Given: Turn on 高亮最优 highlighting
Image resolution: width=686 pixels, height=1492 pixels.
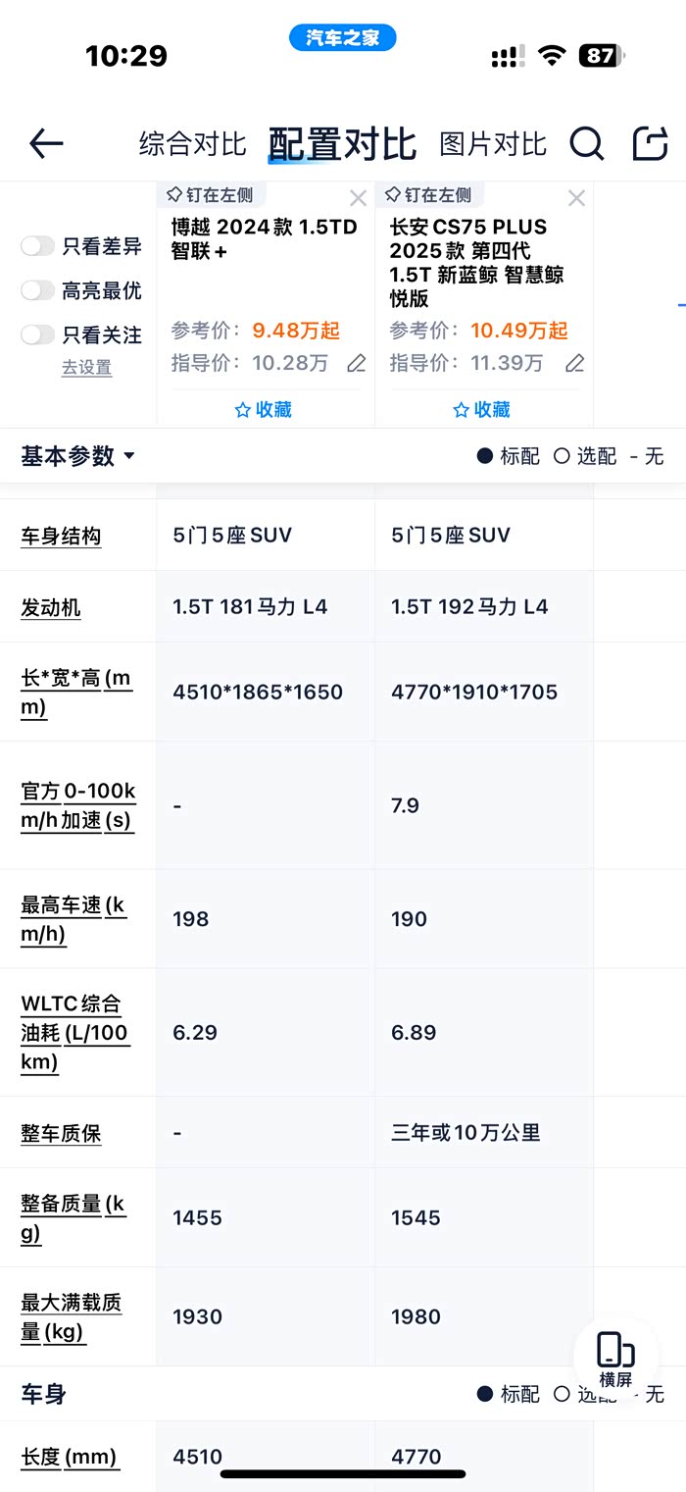Looking at the screenshot, I should 37,291.
